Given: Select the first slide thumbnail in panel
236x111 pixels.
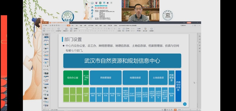Looking at the screenshot, I should (x=46, y=37).
